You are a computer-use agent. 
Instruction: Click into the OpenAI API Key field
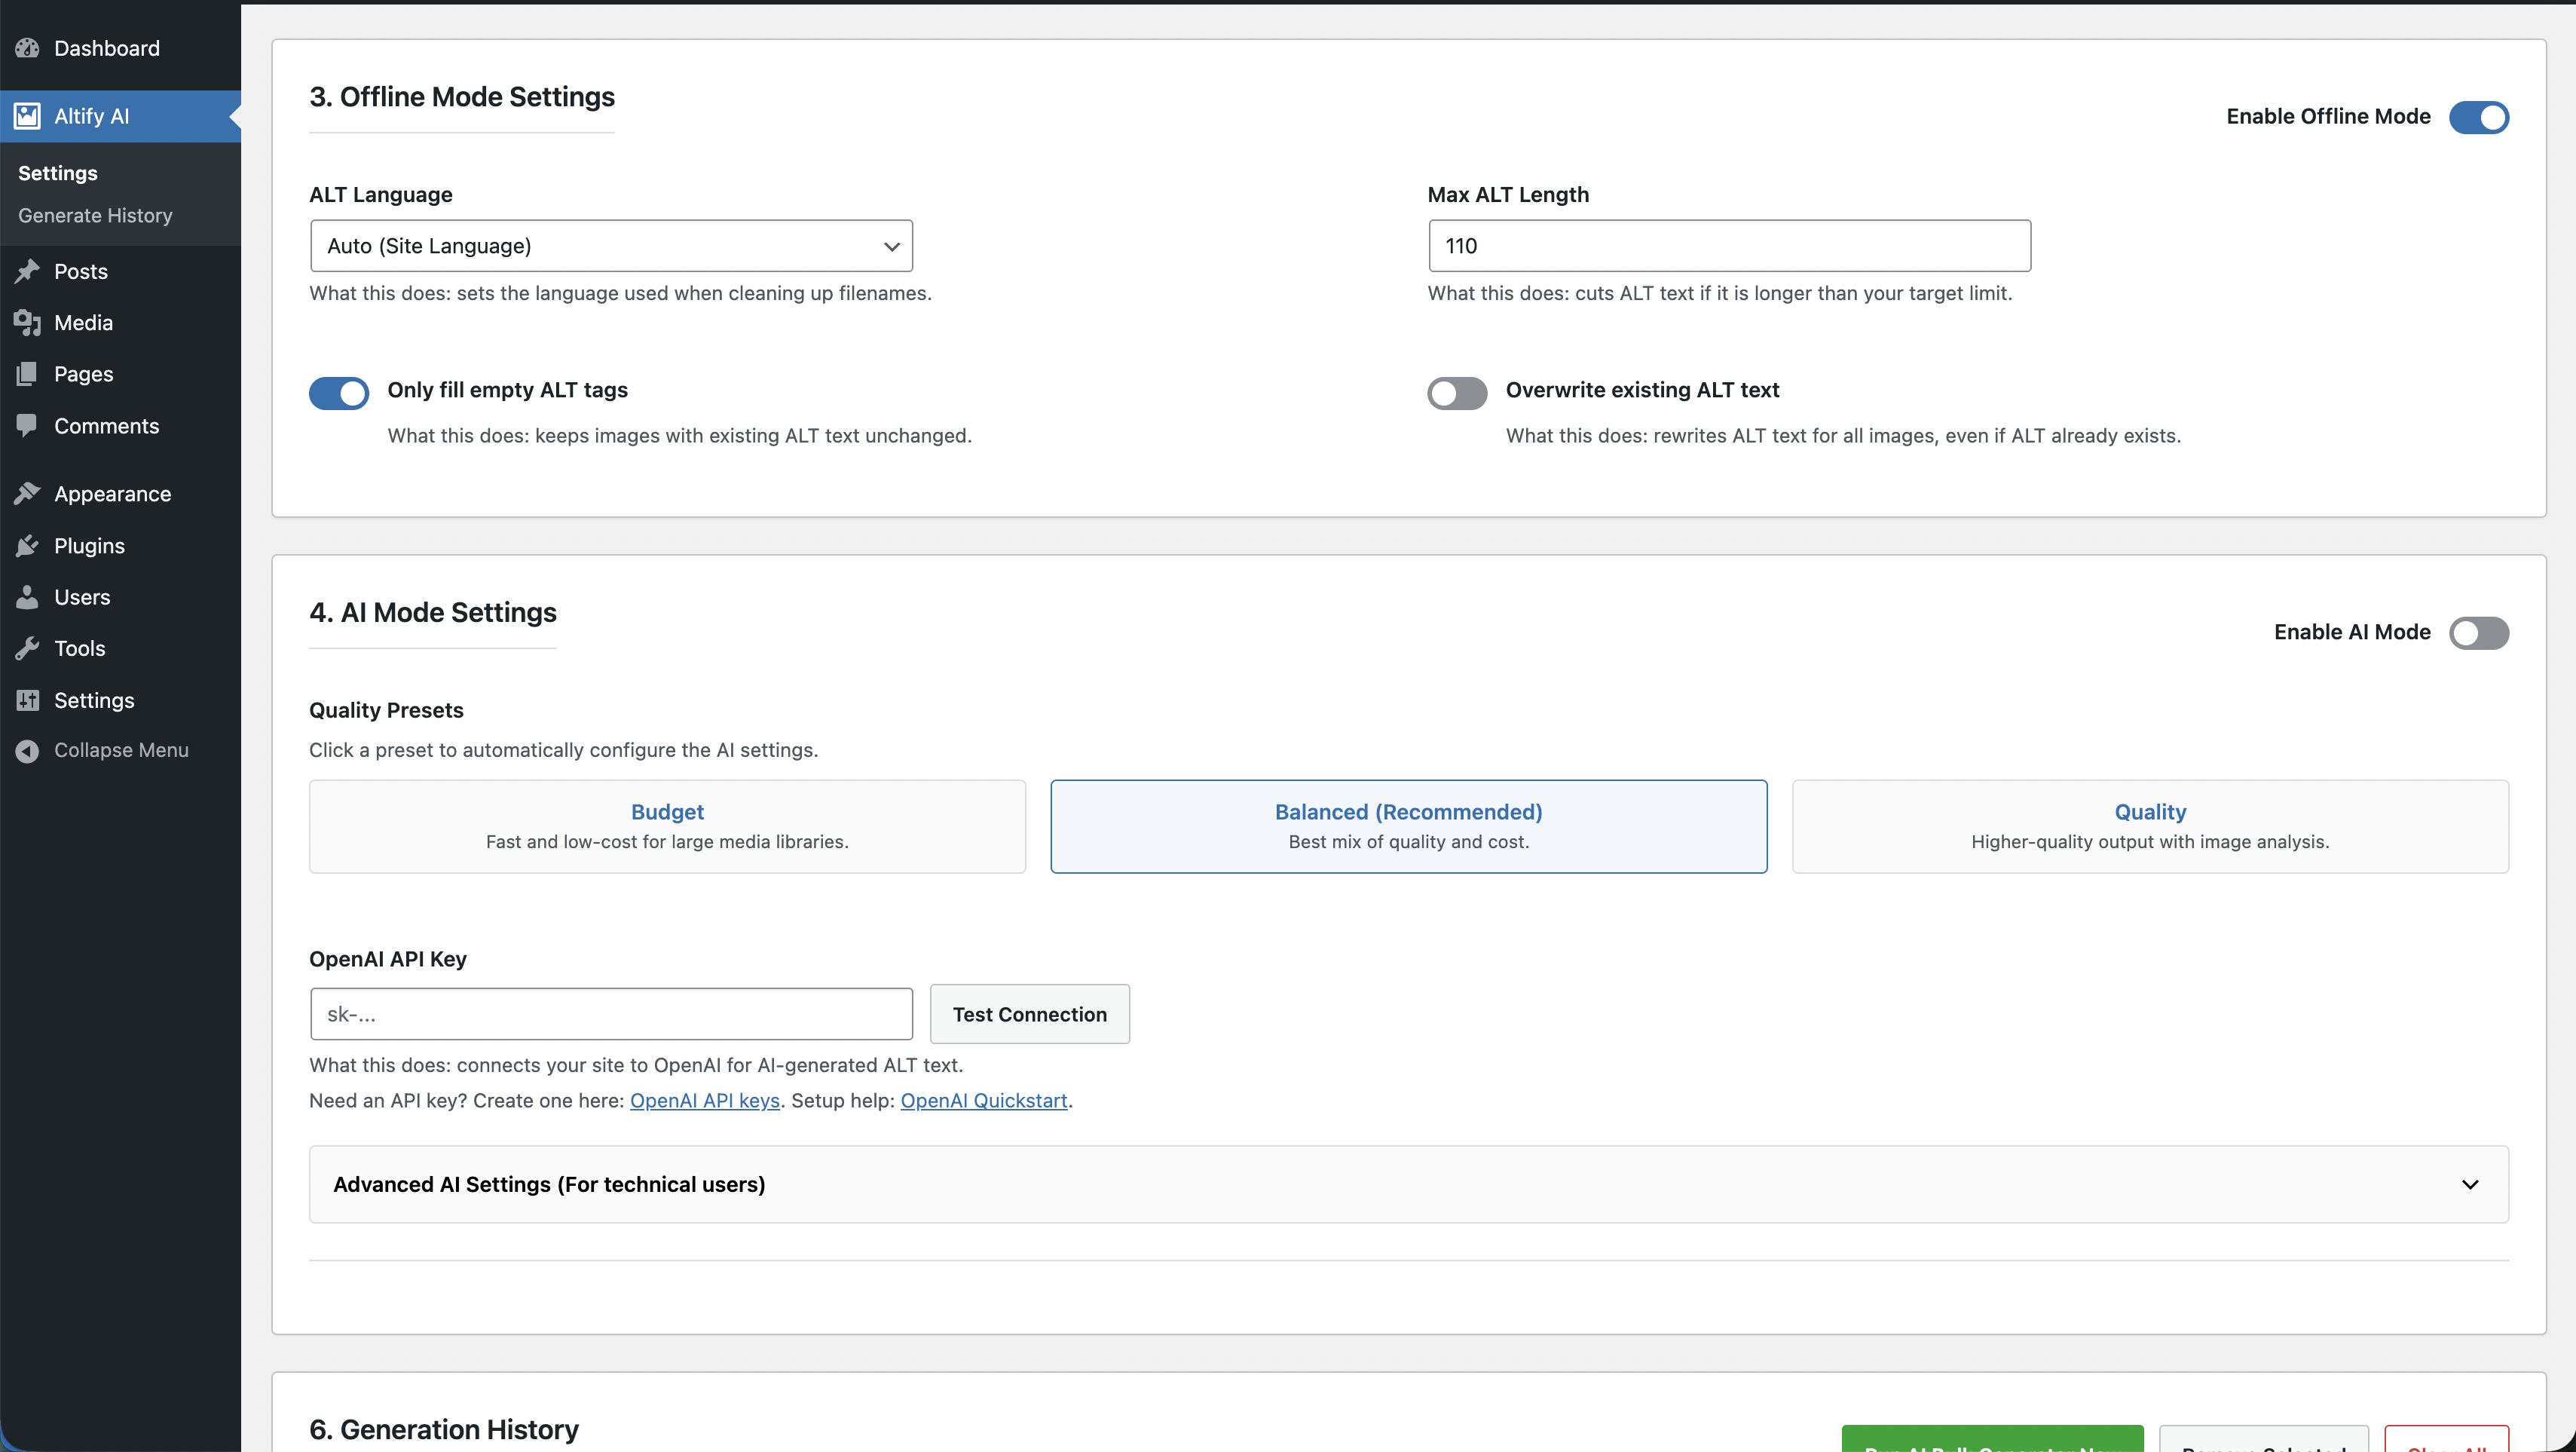611,1014
